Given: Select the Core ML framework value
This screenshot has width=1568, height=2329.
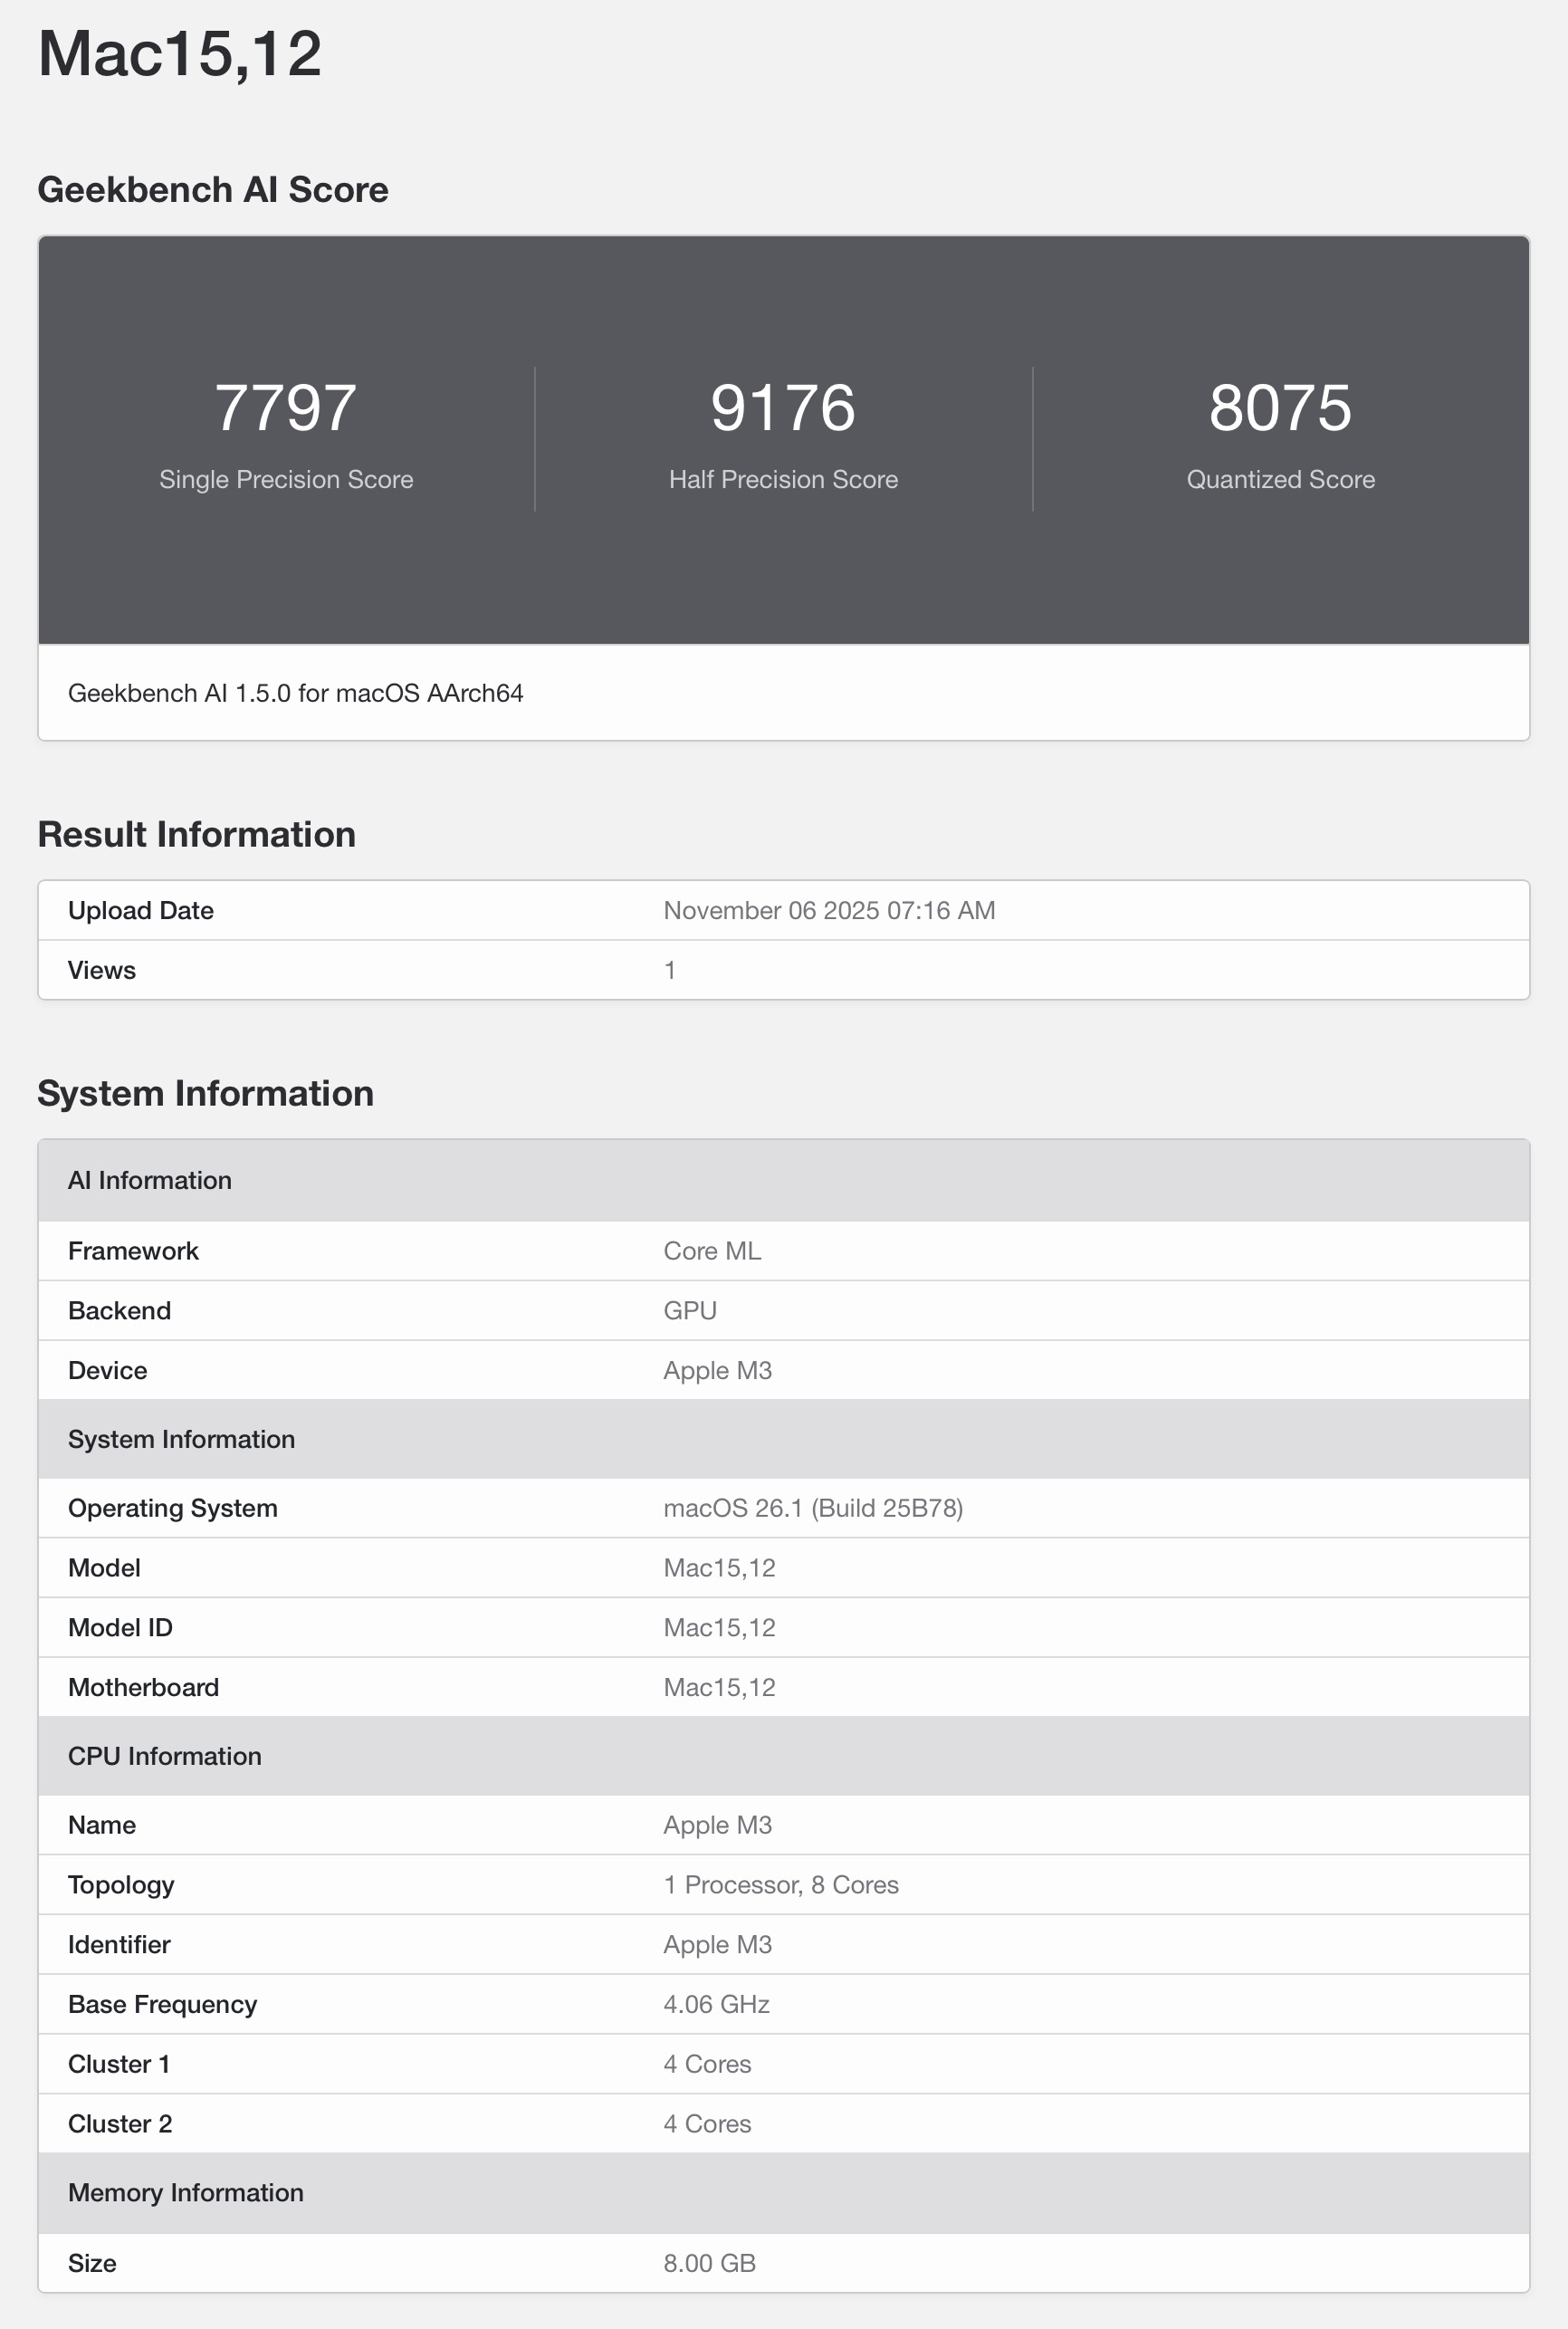Looking at the screenshot, I should [x=712, y=1251].
